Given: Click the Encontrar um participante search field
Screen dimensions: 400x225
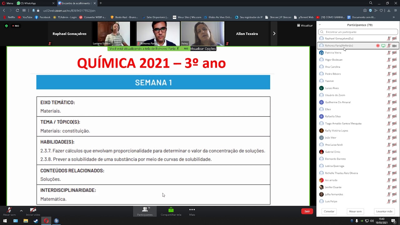Looking at the screenshot, I should tap(358, 32).
